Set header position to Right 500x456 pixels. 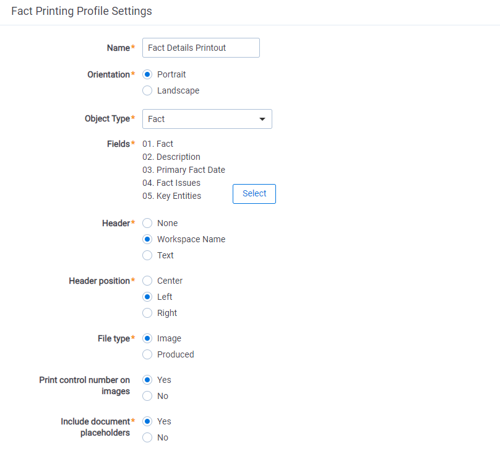[x=147, y=313]
